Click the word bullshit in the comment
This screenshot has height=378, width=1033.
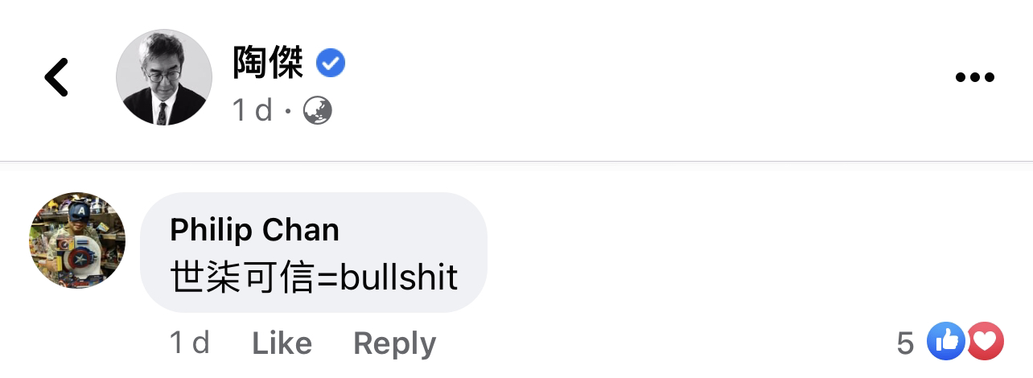(399, 277)
